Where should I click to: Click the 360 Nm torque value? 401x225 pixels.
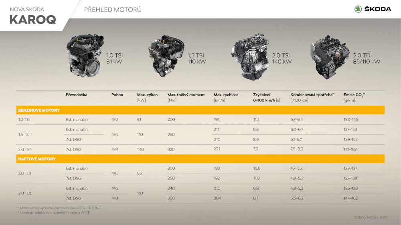click(x=171, y=198)
